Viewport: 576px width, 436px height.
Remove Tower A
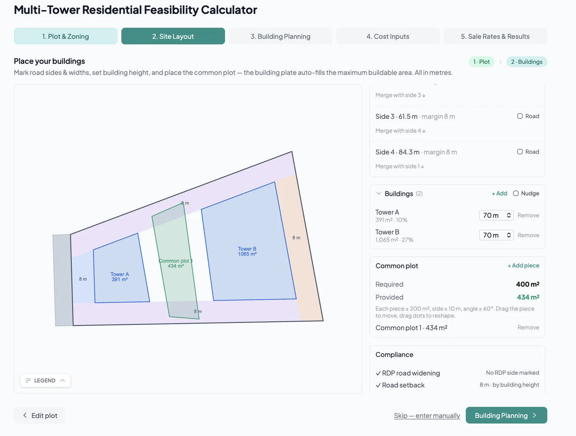coord(528,215)
